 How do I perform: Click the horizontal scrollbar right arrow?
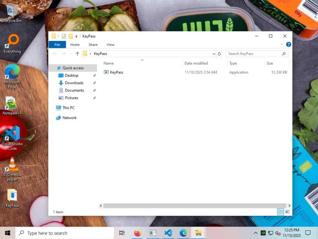point(289,206)
